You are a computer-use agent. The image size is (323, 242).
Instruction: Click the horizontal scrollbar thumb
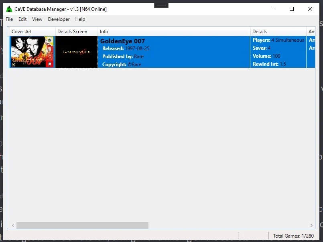tap(82, 225)
